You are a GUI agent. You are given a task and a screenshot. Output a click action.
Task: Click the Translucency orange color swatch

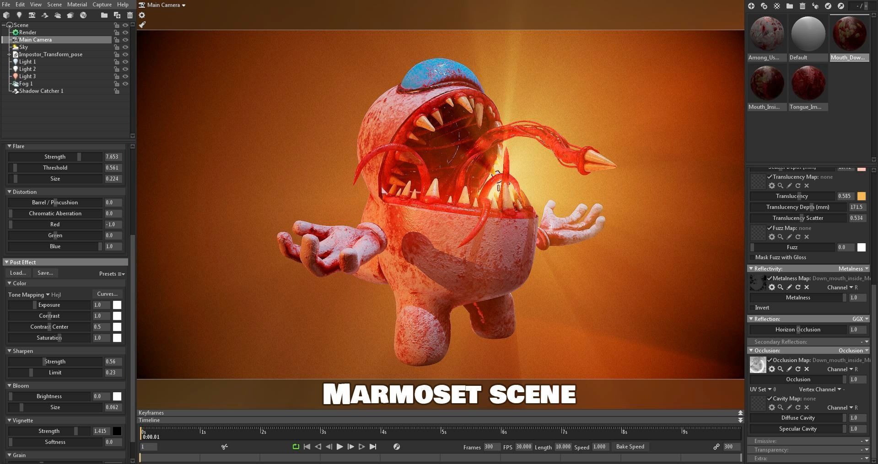click(x=862, y=196)
